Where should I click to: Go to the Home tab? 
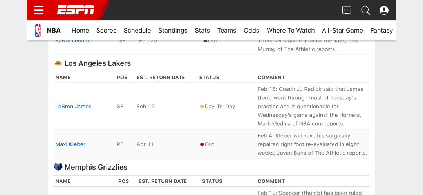click(x=80, y=31)
